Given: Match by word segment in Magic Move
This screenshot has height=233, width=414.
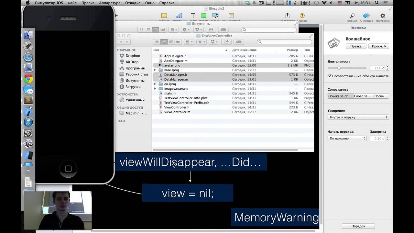Looking at the screenshot, I should point(362,96).
